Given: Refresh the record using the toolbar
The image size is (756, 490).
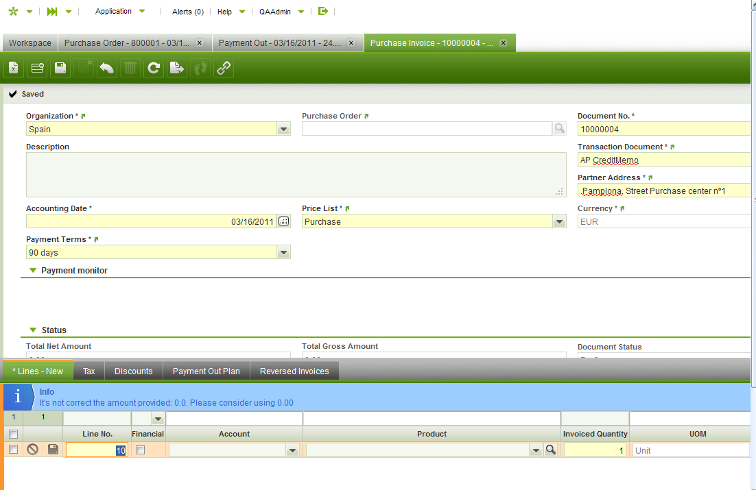Looking at the screenshot, I should coord(154,68).
